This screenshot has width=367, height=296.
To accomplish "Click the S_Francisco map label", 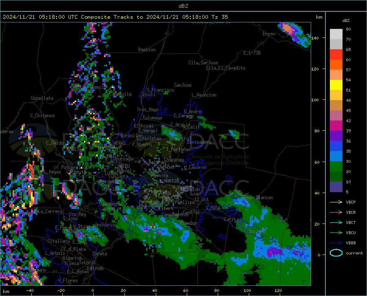I will click(160, 90).
